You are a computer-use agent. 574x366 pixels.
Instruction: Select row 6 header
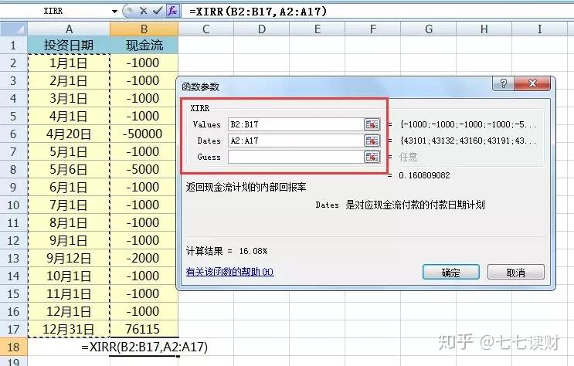pos(14,134)
